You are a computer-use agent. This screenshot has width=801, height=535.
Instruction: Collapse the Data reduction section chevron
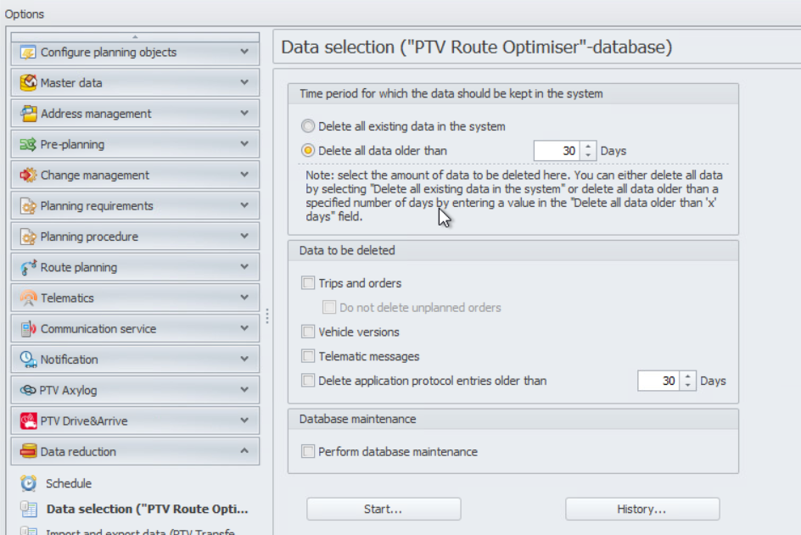point(244,451)
